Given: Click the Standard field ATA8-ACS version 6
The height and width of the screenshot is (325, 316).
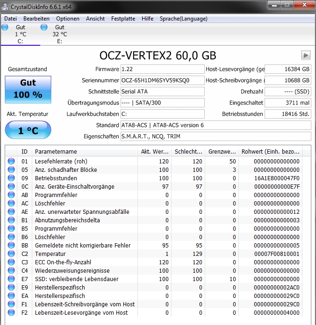Looking at the screenshot, I should 216,125.
